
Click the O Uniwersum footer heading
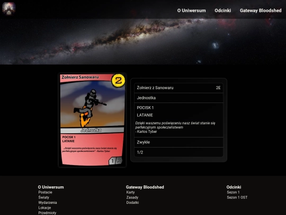pos(51,187)
